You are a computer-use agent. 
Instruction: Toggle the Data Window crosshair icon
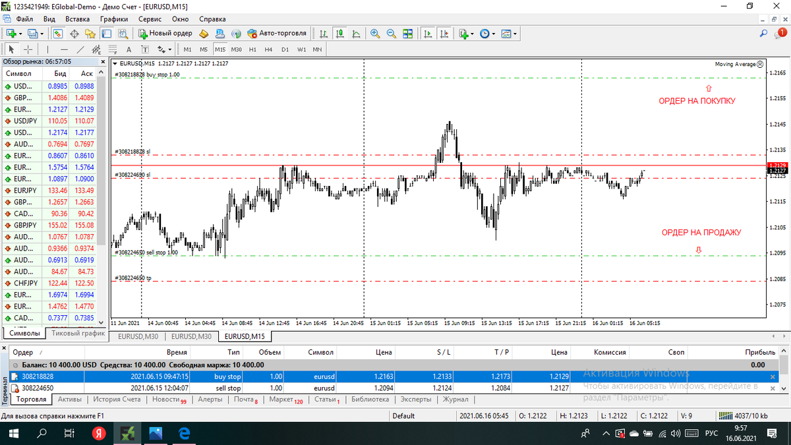pyautogui.click(x=74, y=33)
